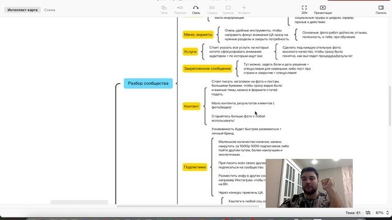
Task: Switch to the Интеллект-карта tab
Action: coord(23,10)
